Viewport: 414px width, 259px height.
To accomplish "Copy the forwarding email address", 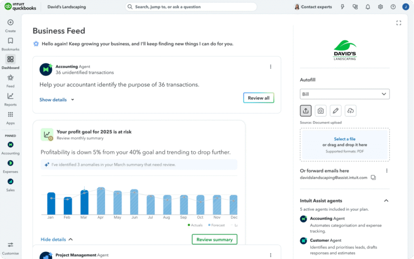I will coord(373,178).
